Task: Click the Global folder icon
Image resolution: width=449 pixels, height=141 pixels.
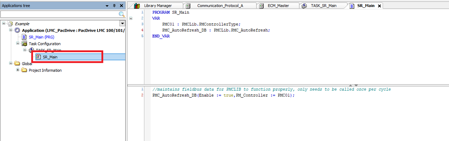Action: pos(17,64)
